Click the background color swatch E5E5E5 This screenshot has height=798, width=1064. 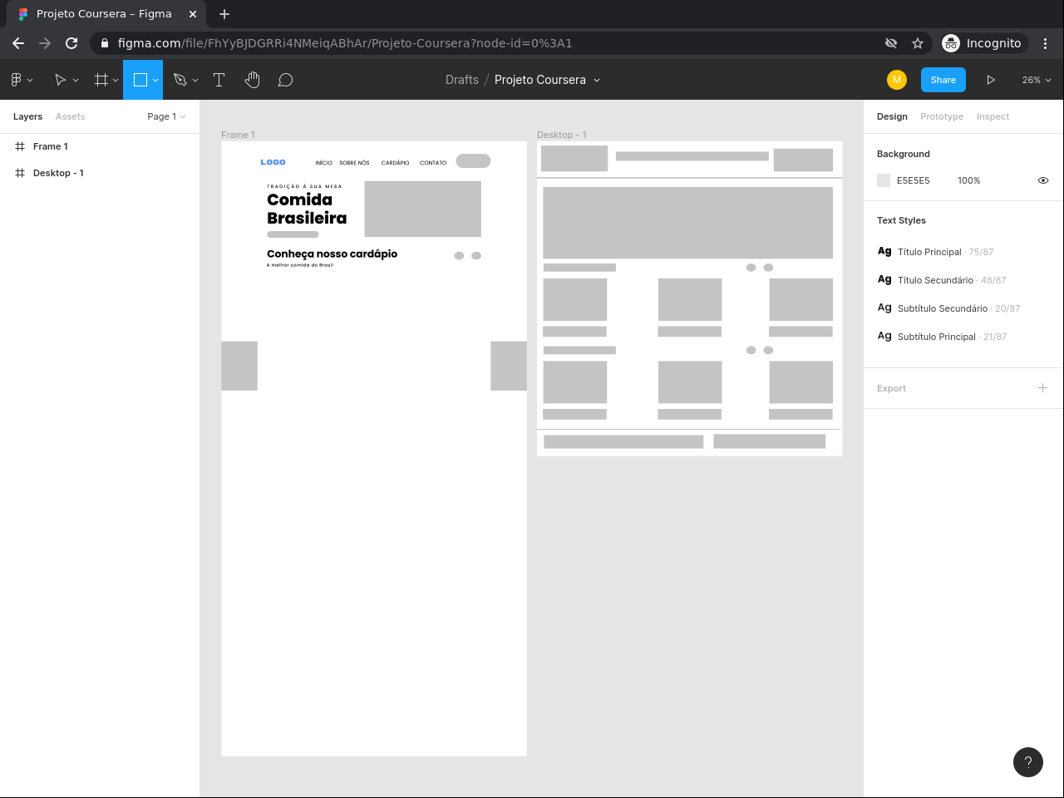[884, 180]
